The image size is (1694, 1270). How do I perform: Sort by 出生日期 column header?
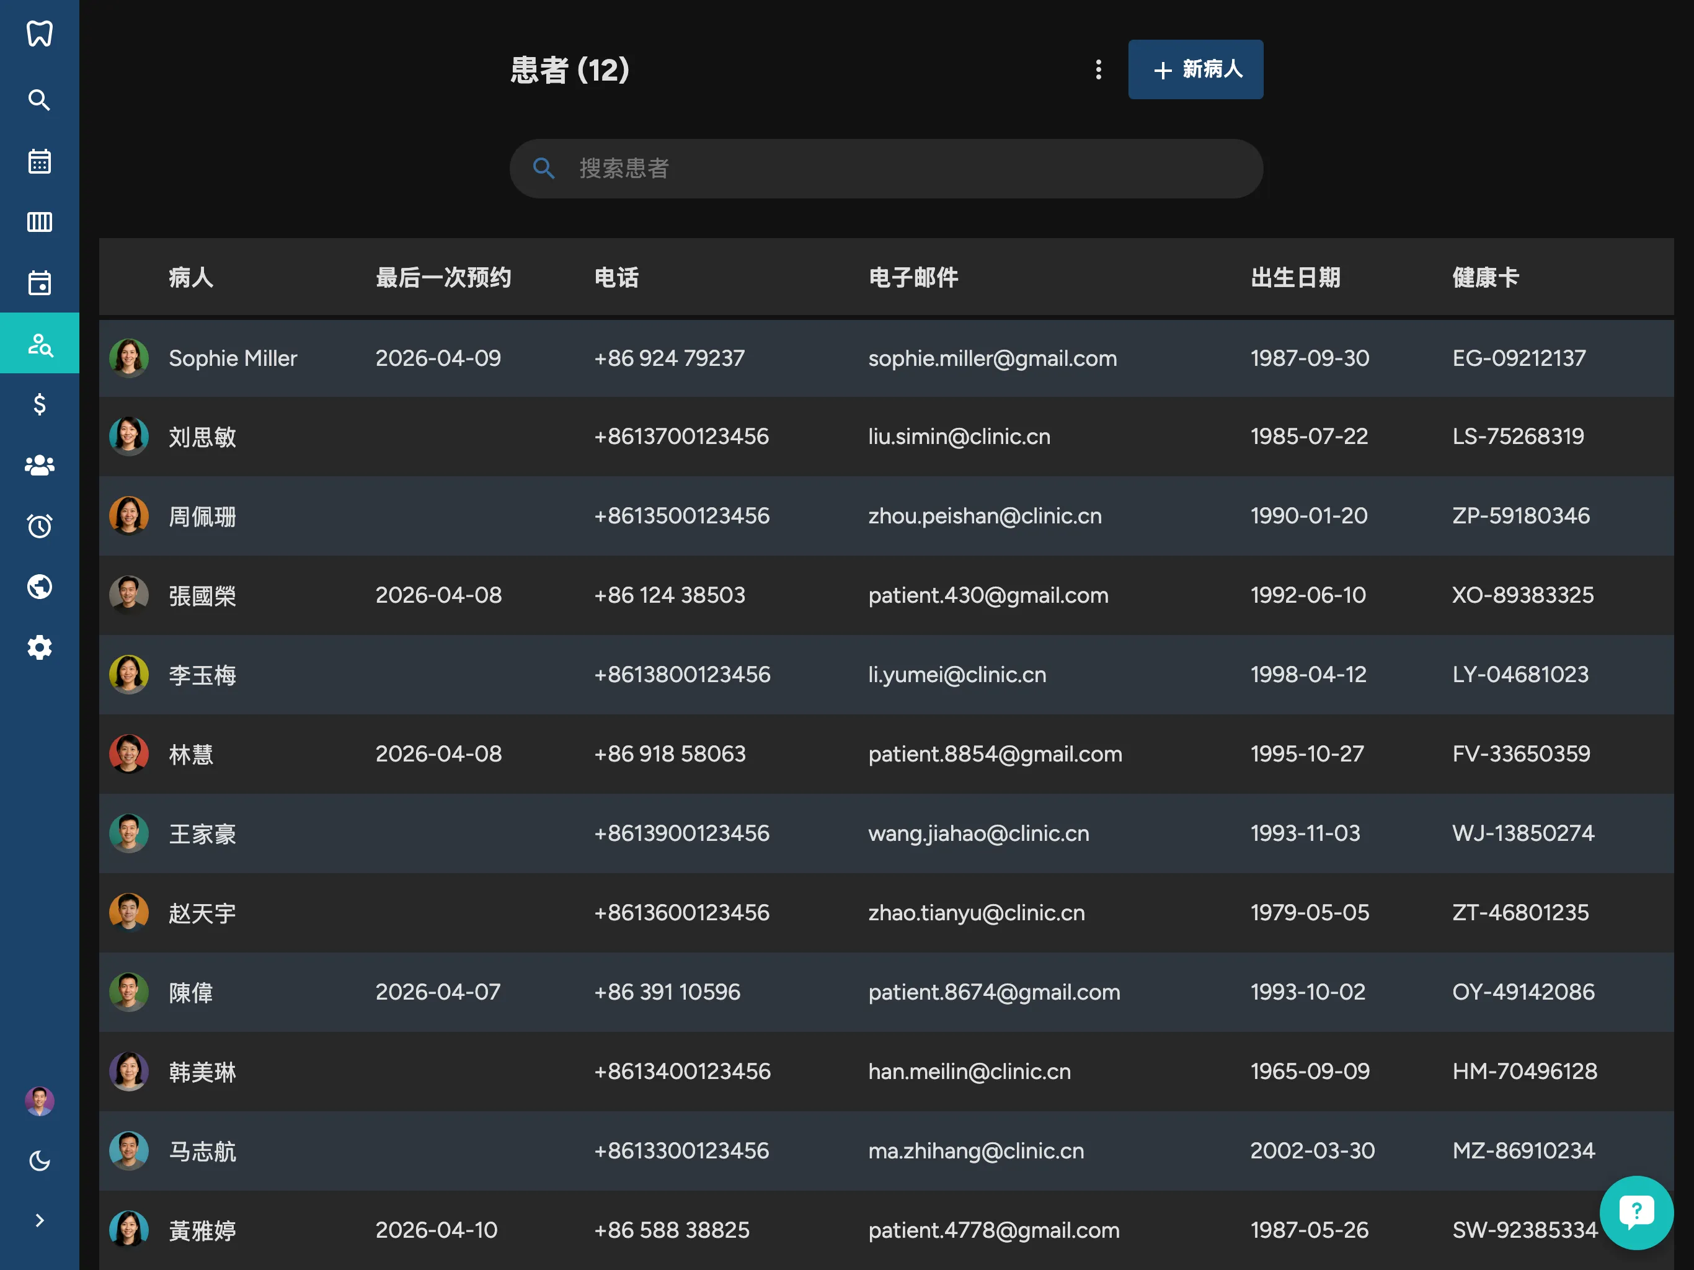click(1295, 277)
